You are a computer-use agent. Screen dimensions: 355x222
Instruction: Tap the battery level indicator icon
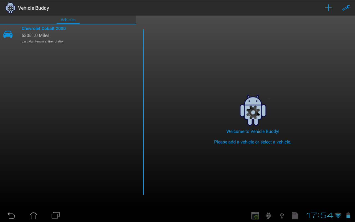click(348, 215)
